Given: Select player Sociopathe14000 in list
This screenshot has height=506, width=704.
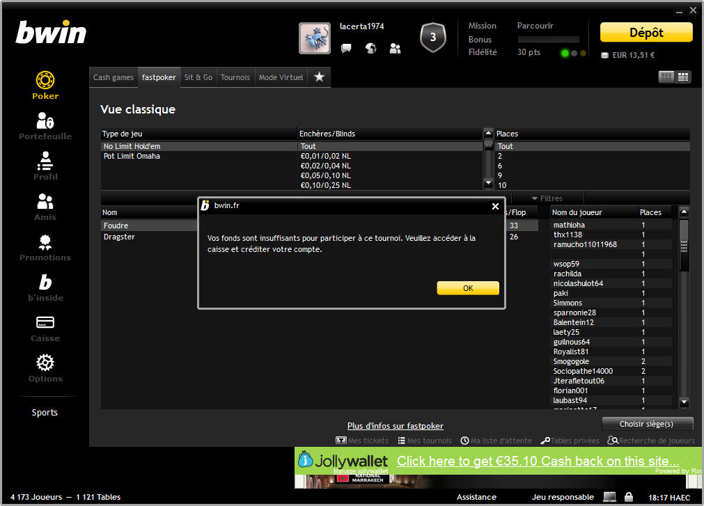Looking at the screenshot, I should (x=611, y=371).
